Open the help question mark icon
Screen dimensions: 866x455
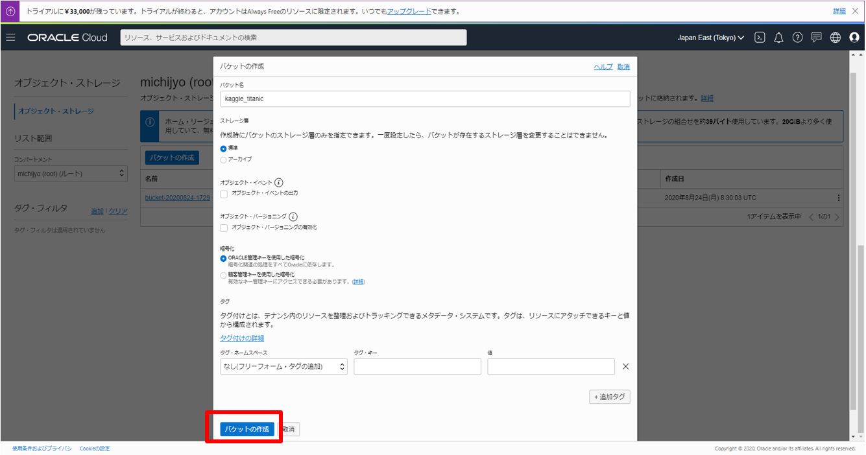point(797,38)
